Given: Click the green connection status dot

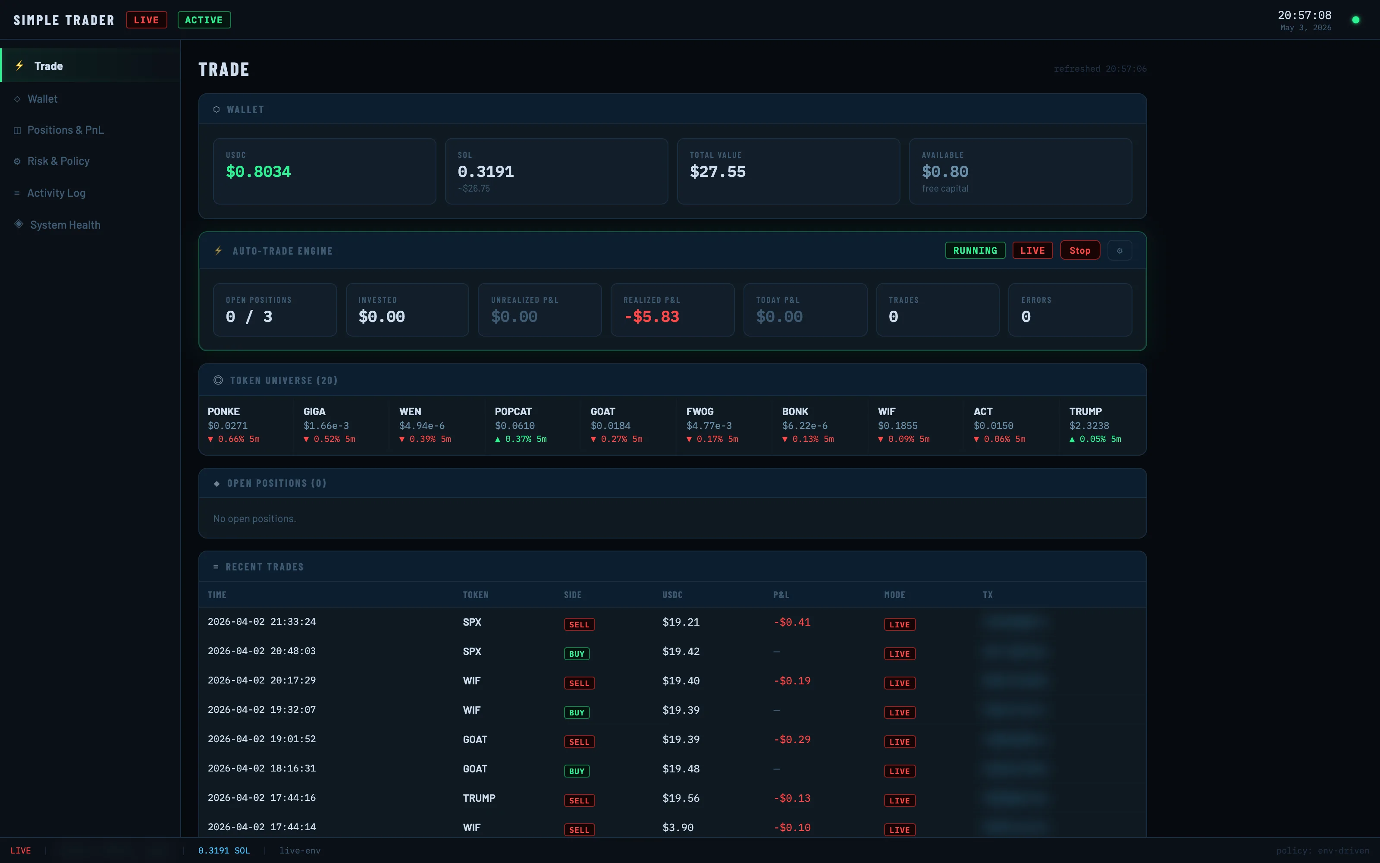Looking at the screenshot, I should [1355, 20].
